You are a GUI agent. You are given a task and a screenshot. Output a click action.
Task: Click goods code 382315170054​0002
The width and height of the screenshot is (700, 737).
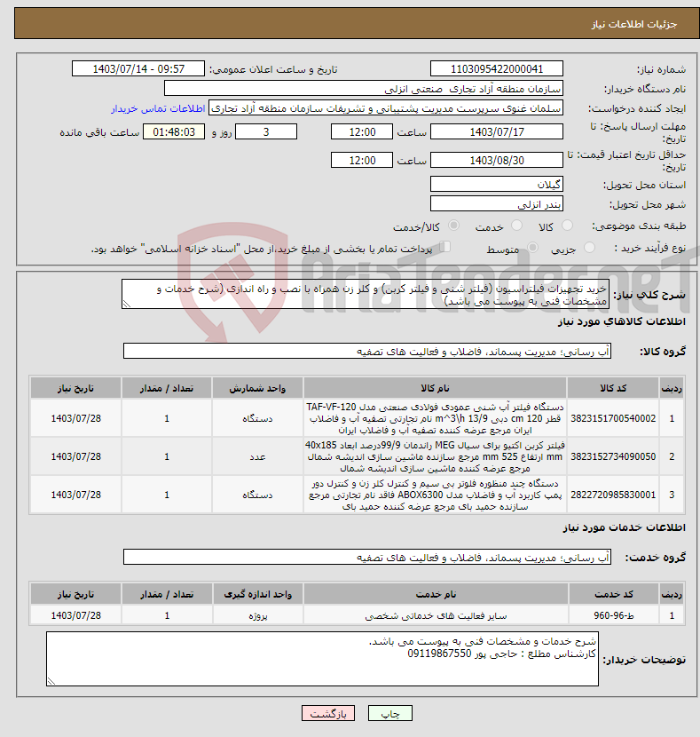[x=613, y=418]
